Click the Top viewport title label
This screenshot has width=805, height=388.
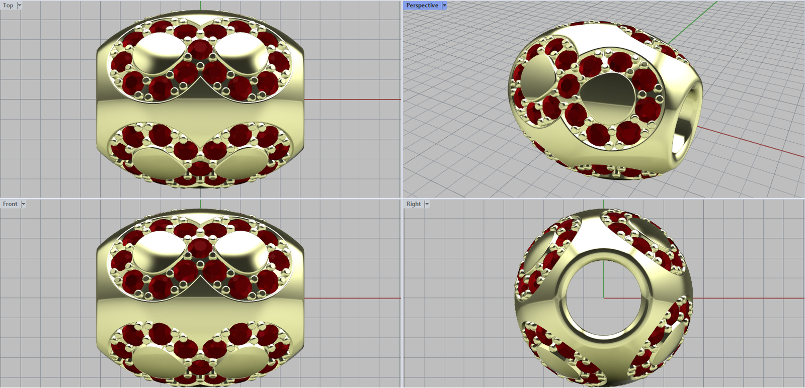pos(8,6)
